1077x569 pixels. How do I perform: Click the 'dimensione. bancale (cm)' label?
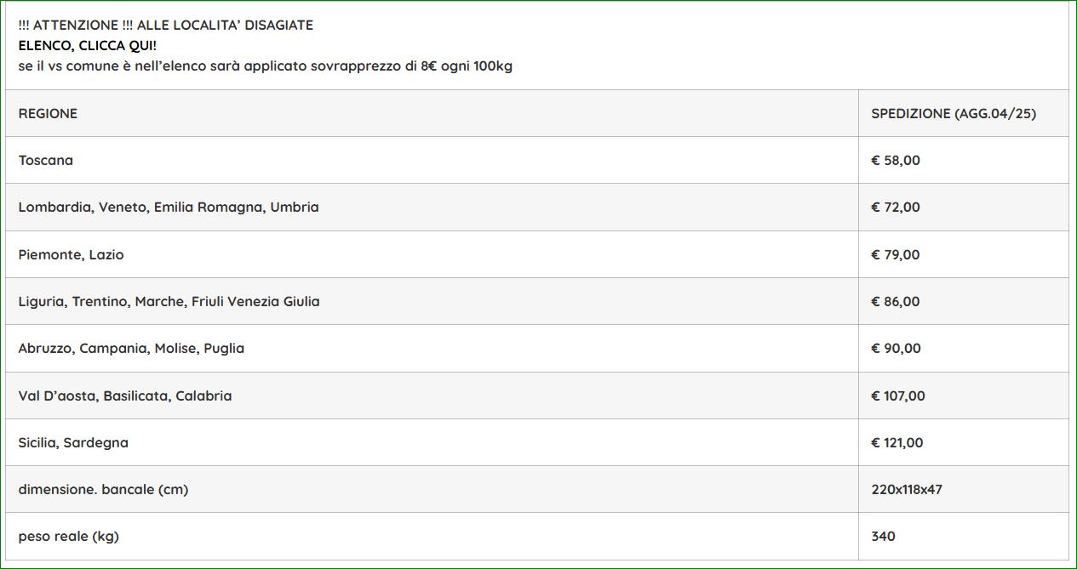103,489
